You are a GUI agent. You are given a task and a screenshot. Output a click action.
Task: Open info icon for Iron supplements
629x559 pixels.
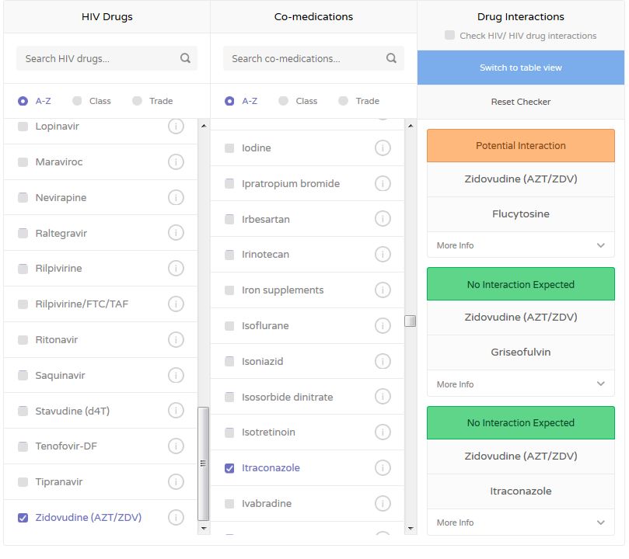[383, 290]
